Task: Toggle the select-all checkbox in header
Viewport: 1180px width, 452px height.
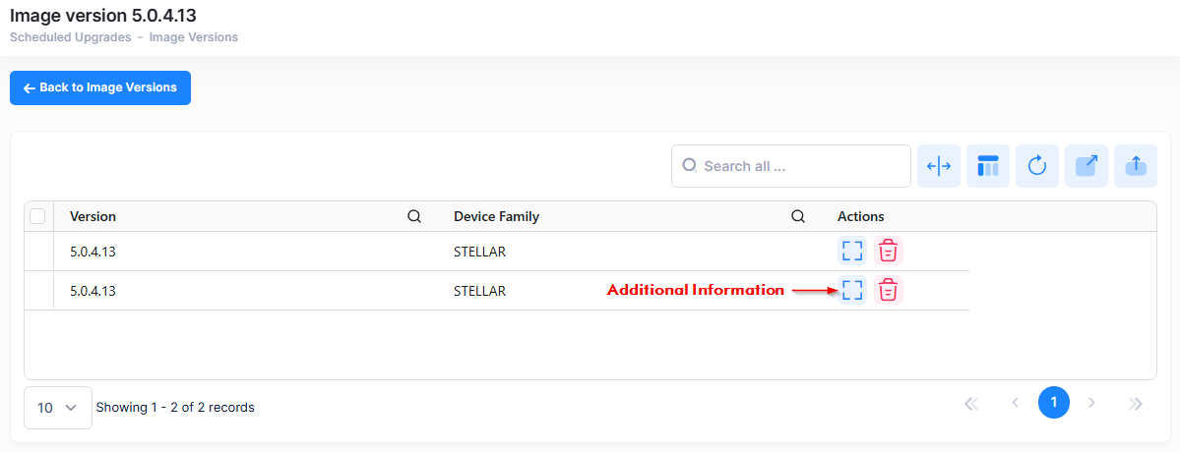Action: pyautogui.click(x=37, y=216)
